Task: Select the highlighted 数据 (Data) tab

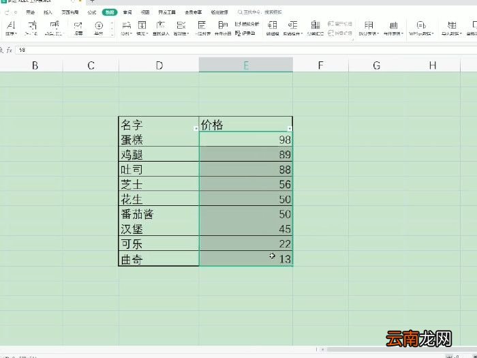Action: click(110, 12)
